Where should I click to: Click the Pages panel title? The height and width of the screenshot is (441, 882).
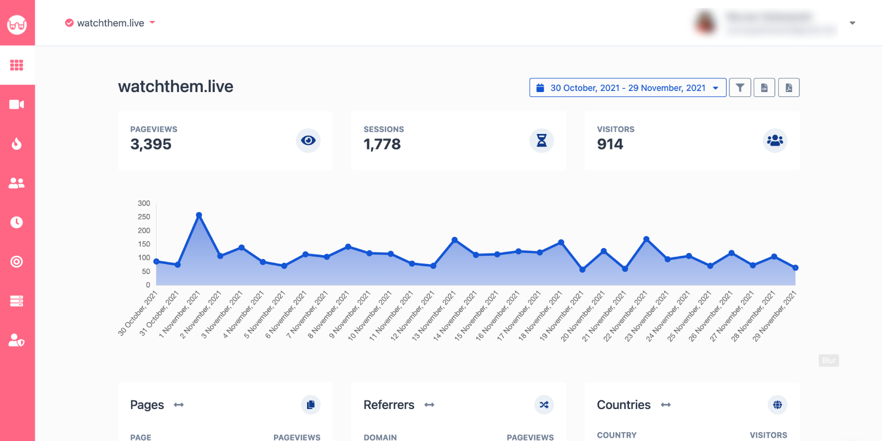point(147,405)
